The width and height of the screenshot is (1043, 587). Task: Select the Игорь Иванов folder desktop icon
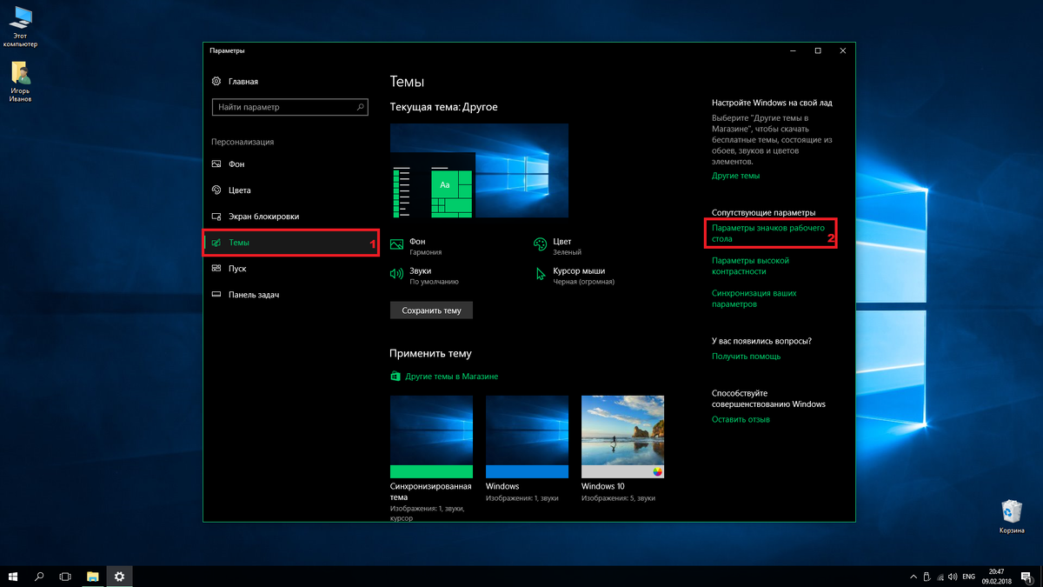click(21, 82)
